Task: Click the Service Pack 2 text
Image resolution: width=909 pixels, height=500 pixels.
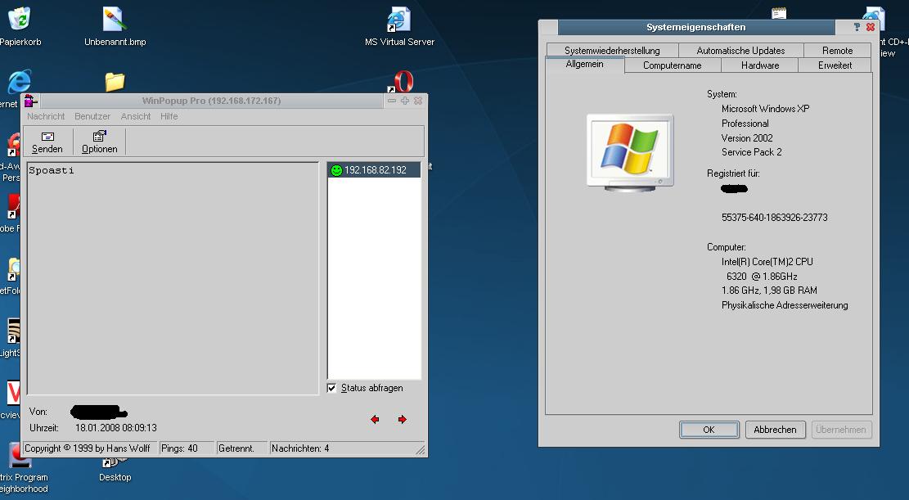Action: click(x=751, y=152)
